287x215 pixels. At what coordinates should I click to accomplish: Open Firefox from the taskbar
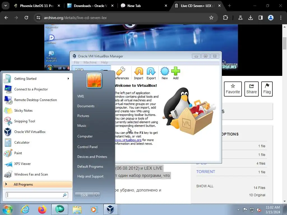point(42,209)
